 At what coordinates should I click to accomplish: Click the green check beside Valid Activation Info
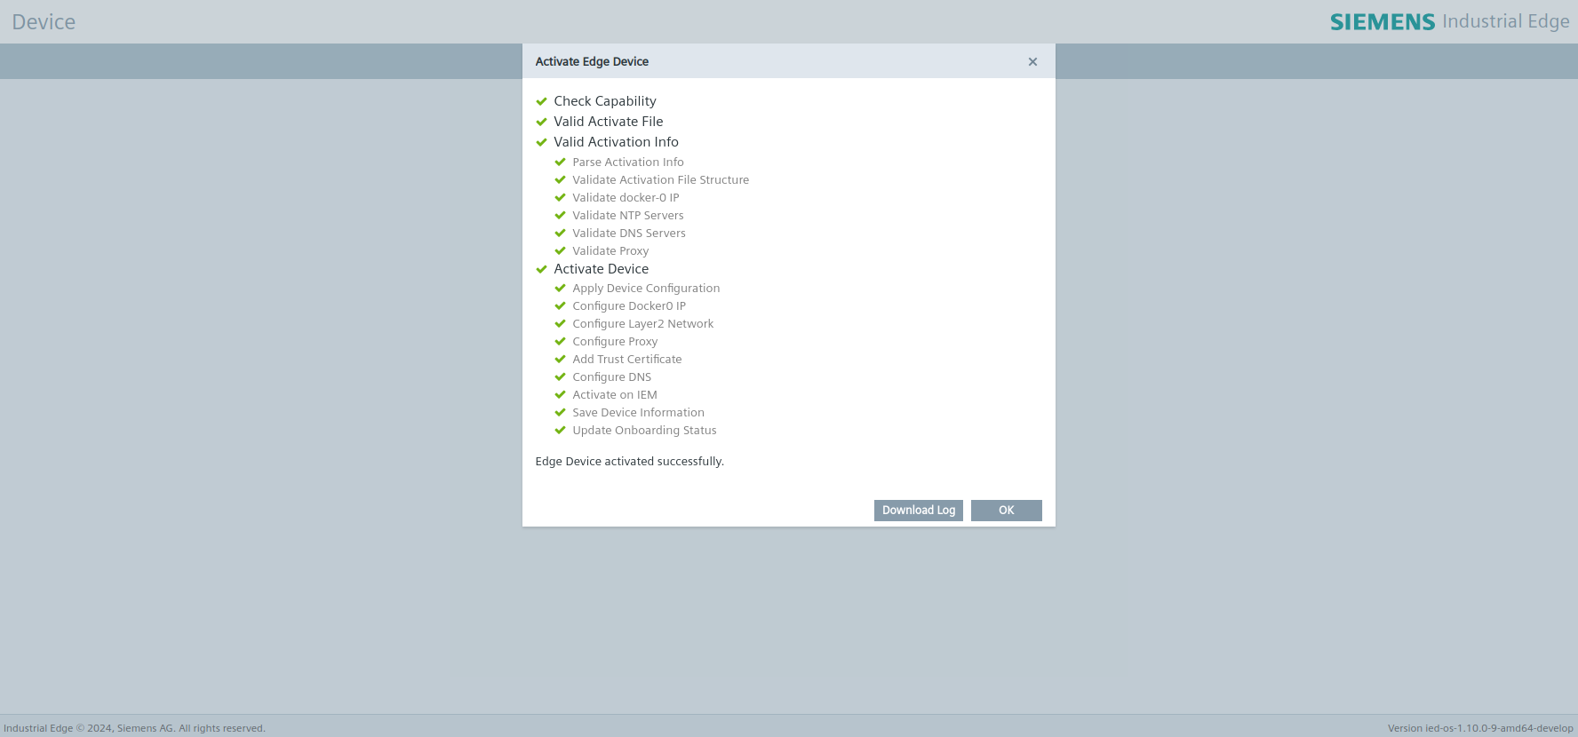pos(541,142)
